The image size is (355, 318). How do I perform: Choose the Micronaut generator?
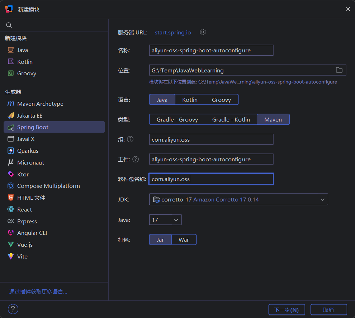point(30,163)
